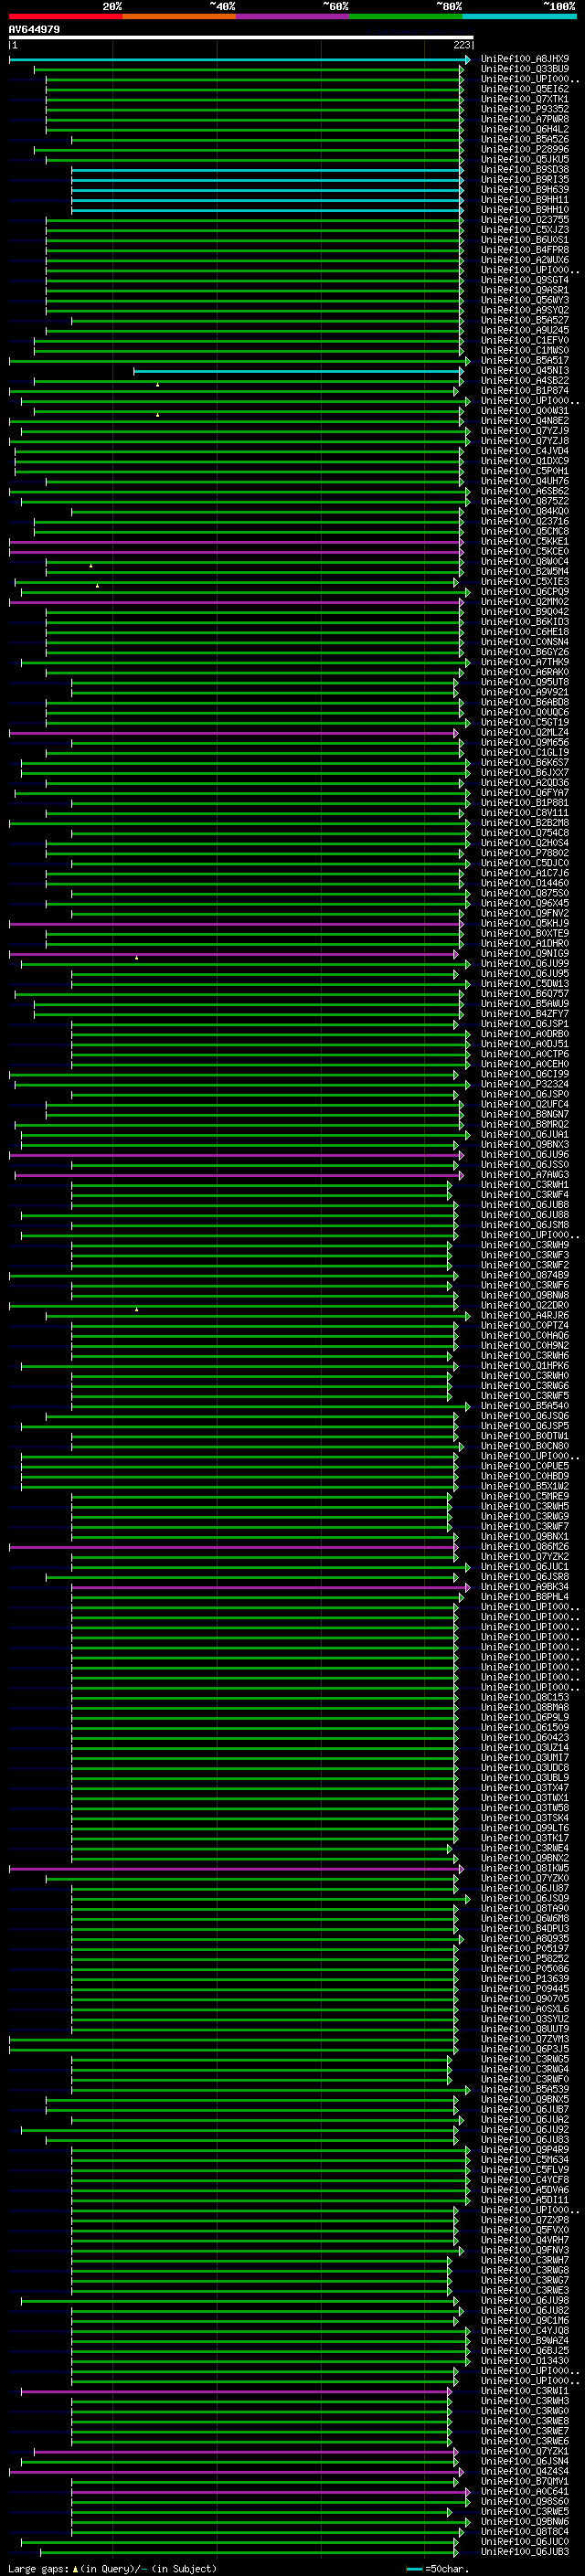Click the green ~80% identity color segment
Image resolution: width=585 pixels, height=2576 pixels.
[406, 16]
